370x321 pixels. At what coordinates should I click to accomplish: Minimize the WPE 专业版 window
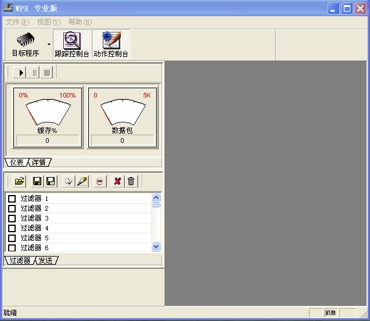[x=333, y=9]
